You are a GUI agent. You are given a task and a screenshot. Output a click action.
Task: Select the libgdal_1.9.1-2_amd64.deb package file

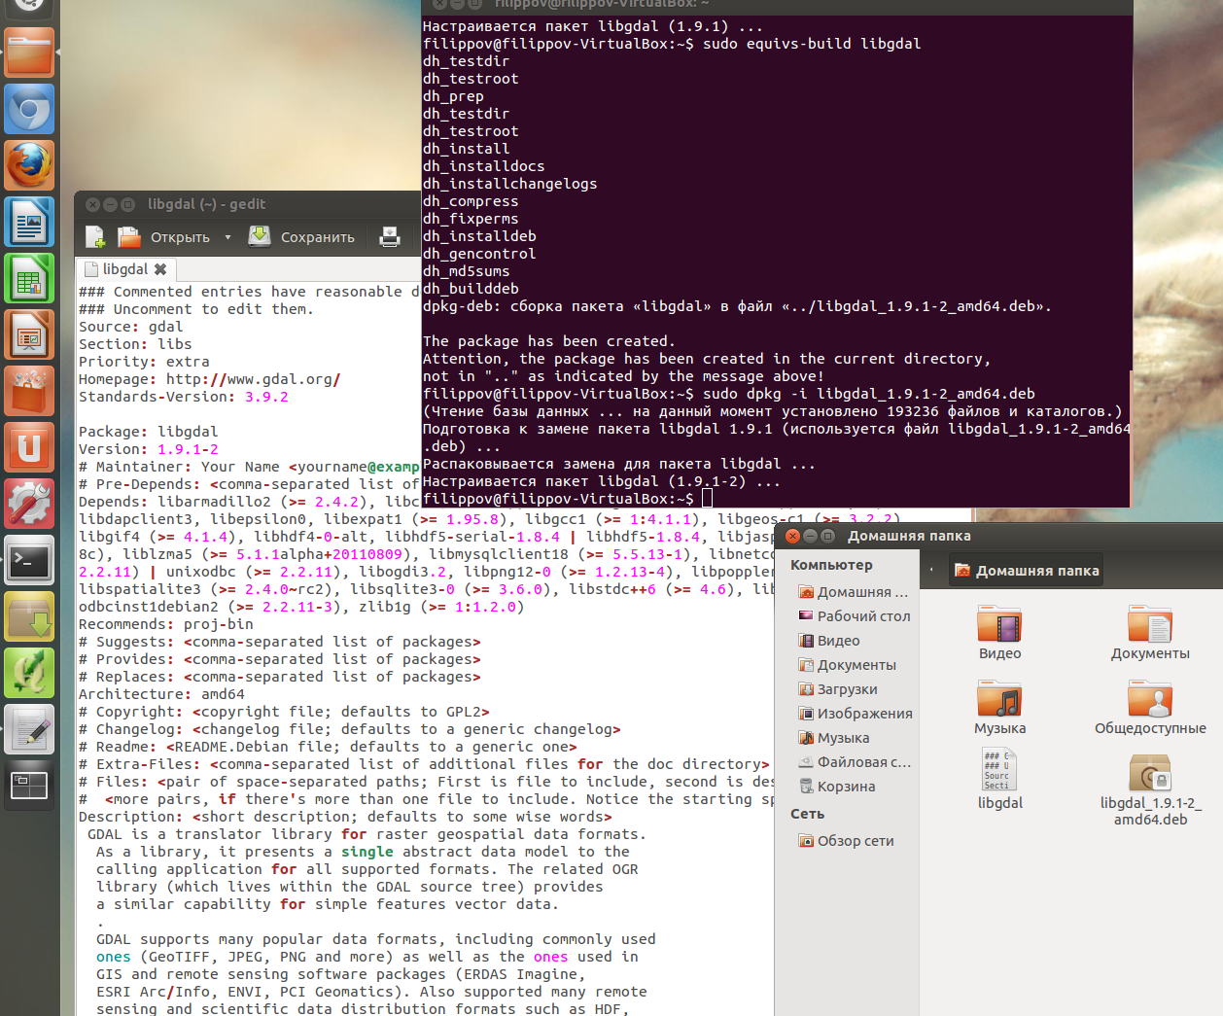coord(1150,776)
